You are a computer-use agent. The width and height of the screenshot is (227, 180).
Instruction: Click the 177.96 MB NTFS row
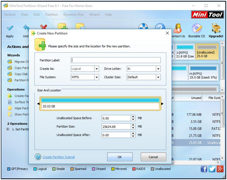click(x=196, y=115)
